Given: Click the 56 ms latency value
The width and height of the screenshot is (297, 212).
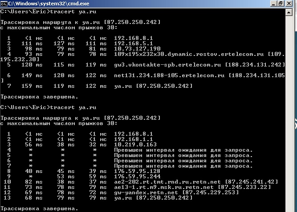Looking at the screenshot, I should pos(34,145).
